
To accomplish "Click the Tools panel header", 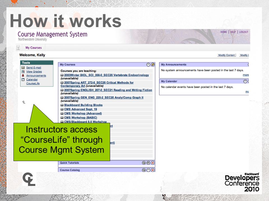I will [x=37, y=63].
